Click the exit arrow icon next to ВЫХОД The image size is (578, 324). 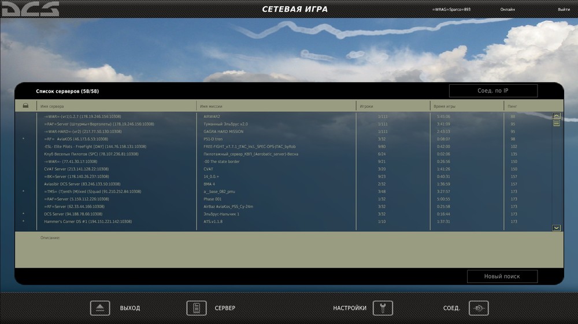point(100,308)
